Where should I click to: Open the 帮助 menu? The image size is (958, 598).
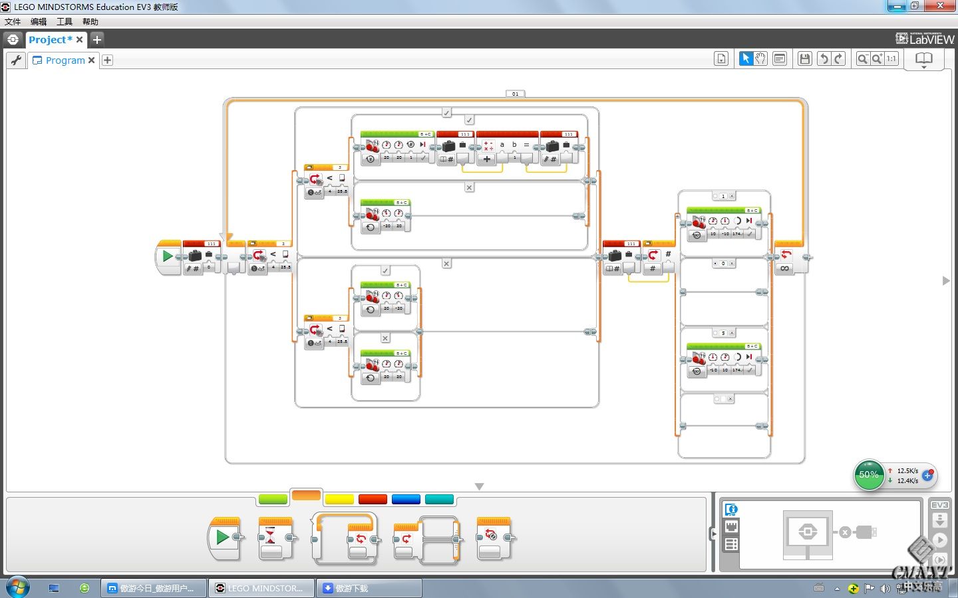coord(90,22)
